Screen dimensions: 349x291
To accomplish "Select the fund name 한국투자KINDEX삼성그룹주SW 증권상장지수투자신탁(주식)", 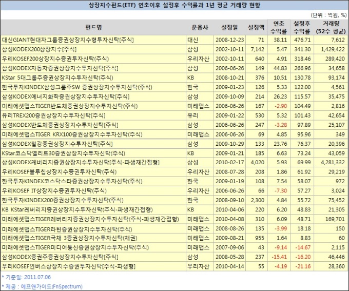I will tap(77, 87).
